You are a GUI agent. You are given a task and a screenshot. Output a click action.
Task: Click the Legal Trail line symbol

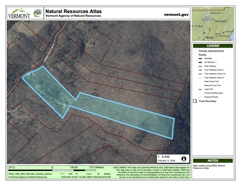click(x=200, y=89)
